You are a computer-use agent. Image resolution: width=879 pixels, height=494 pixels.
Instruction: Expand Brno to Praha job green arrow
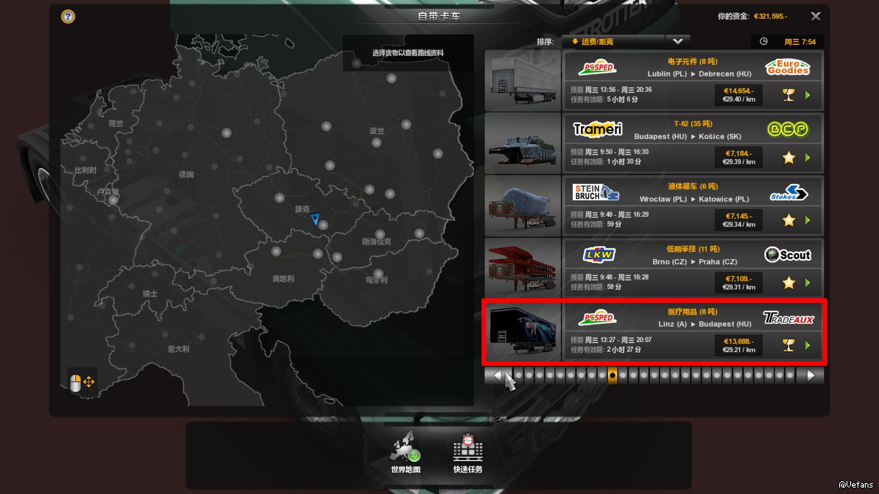[x=808, y=283]
